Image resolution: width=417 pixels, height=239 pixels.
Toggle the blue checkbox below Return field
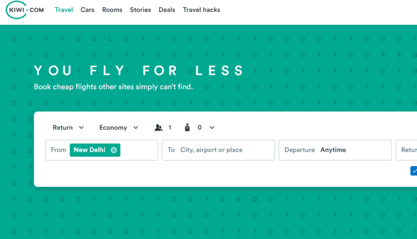(x=414, y=171)
